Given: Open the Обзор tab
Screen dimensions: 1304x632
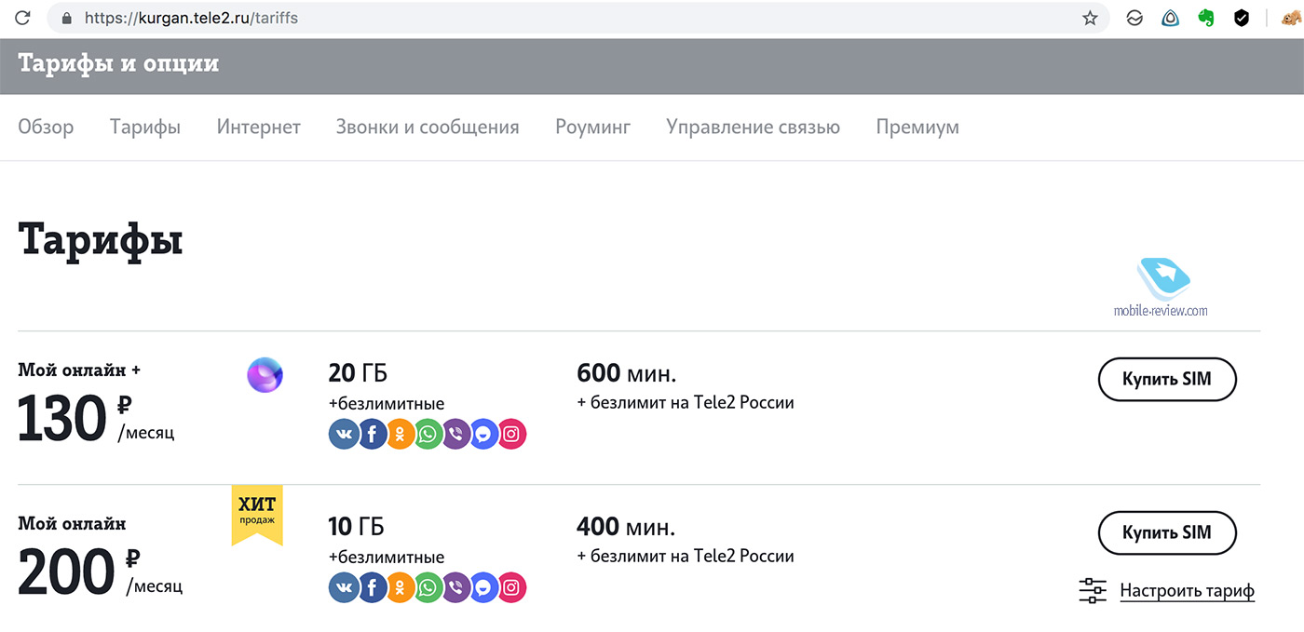Looking at the screenshot, I should tap(46, 127).
